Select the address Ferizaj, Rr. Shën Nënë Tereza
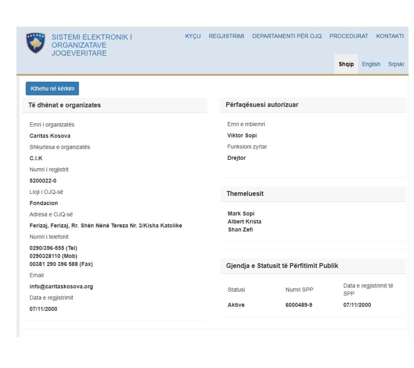Viewport: 414px width, 368px height. point(105,226)
